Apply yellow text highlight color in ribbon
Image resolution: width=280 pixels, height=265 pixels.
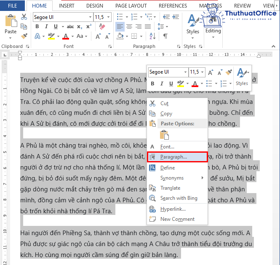pyautogui.click(x=51, y=36)
